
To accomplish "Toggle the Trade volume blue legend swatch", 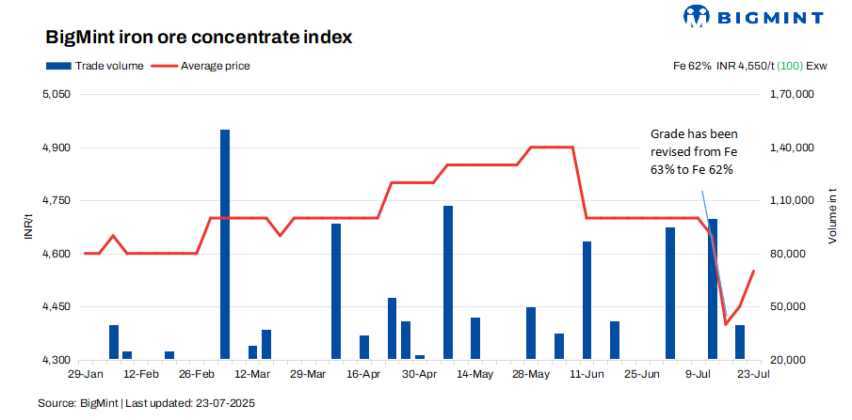I will [58, 66].
